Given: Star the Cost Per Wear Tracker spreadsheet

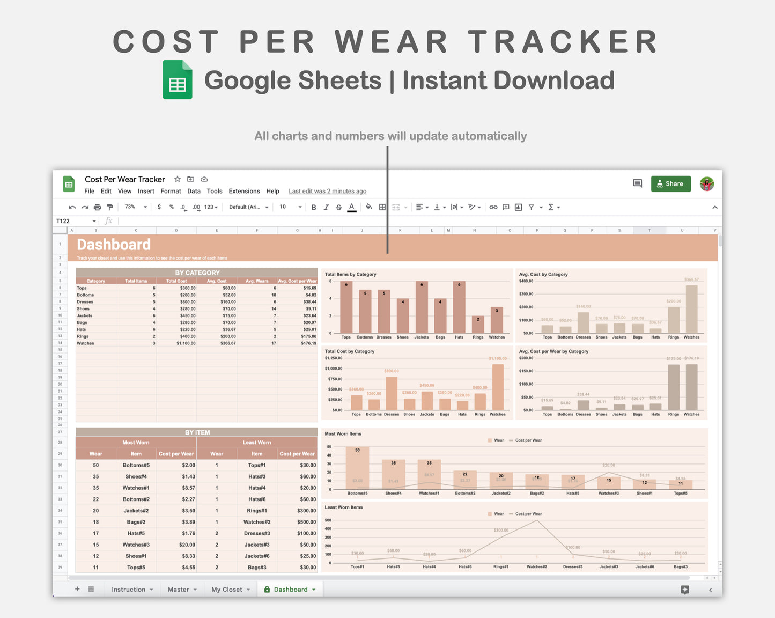Looking at the screenshot, I should pos(177,179).
